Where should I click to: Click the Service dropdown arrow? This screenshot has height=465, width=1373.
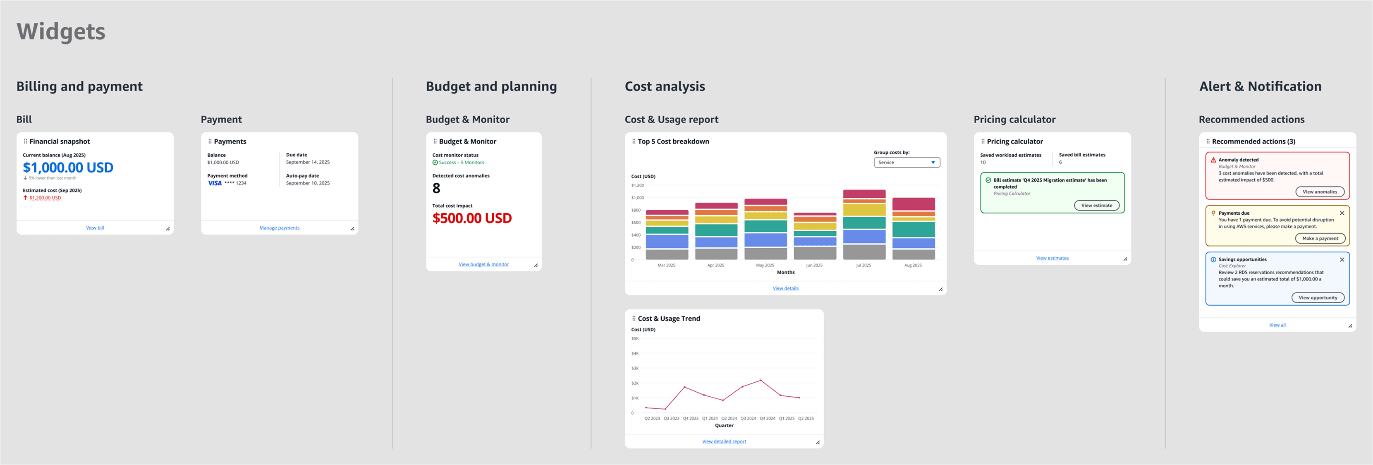(933, 163)
